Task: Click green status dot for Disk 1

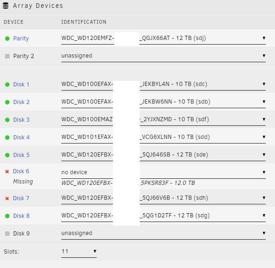Action: [x=7, y=85]
